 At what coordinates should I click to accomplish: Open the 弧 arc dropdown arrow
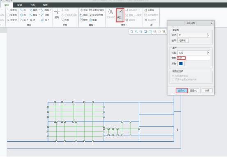pos(28,20)
